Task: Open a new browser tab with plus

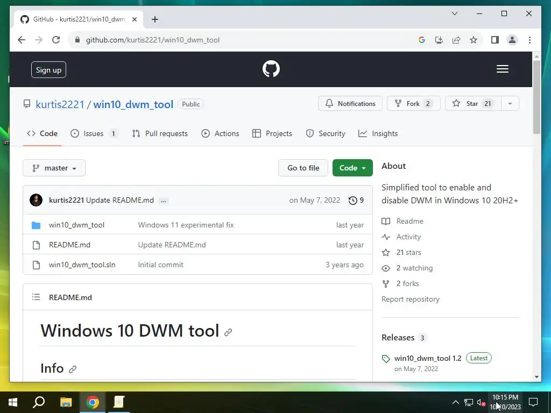Action: click(x=154, y=19)
